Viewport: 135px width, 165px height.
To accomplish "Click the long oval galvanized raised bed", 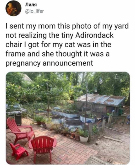I will pos(66,113).
